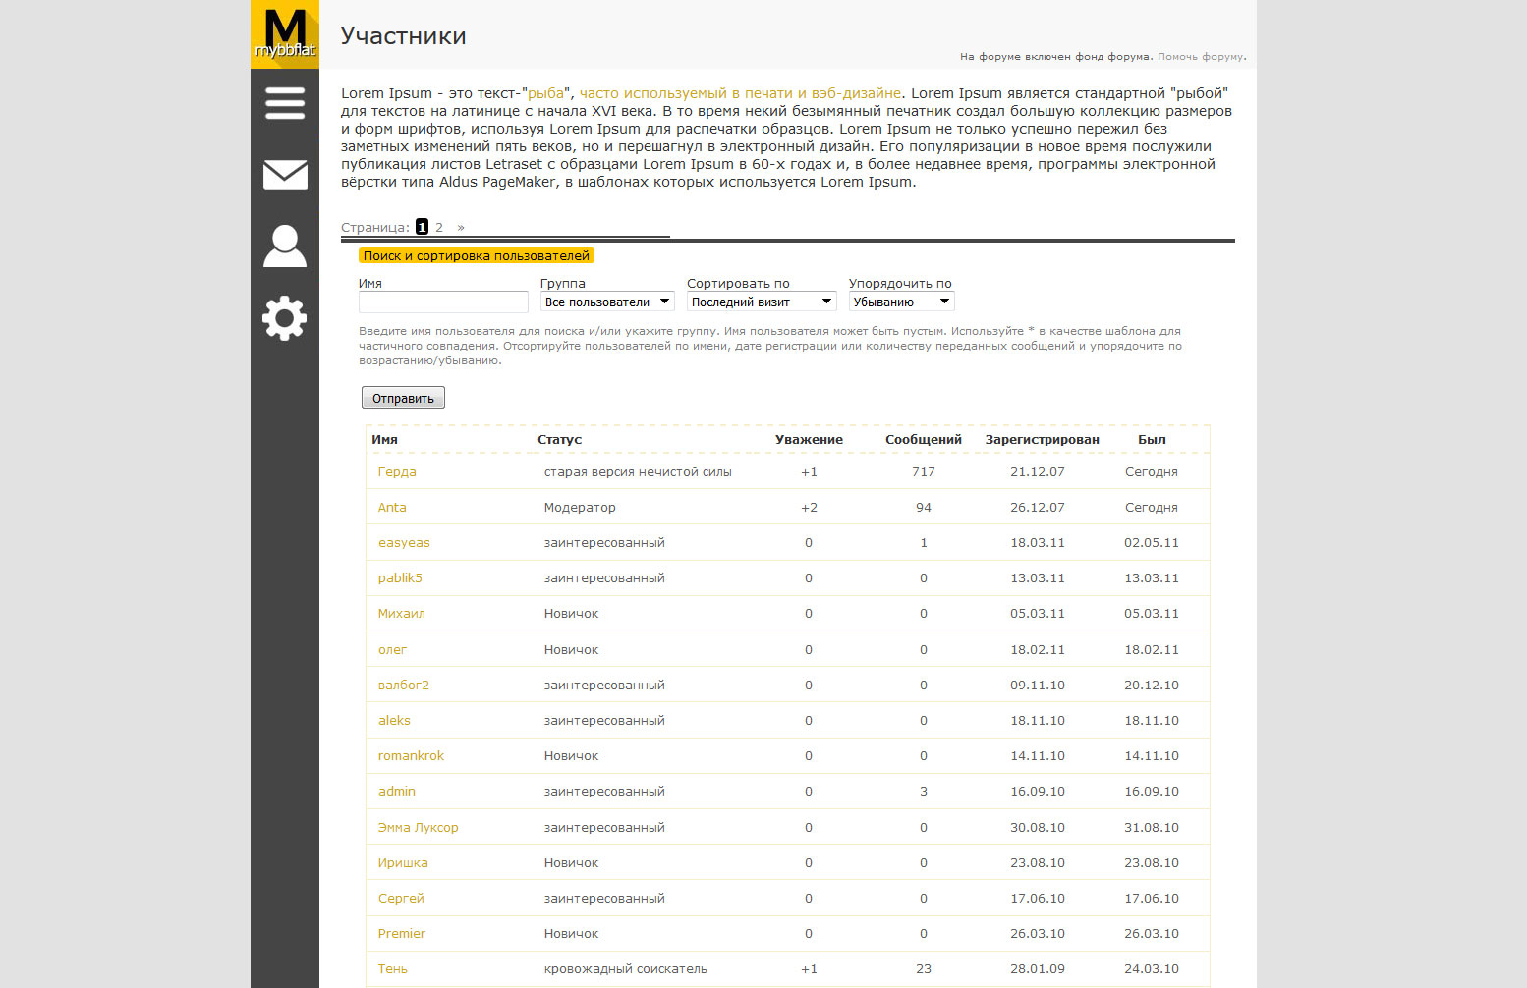Click the Сообщений column header
The width and height of the screenshot is (1527, 988).
click(x=924, y=439)
